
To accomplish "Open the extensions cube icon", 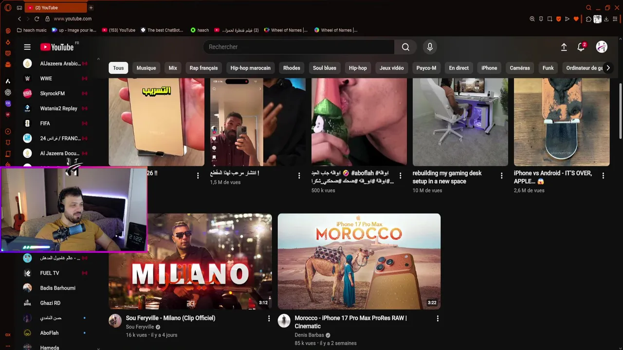I will (588, 19).
